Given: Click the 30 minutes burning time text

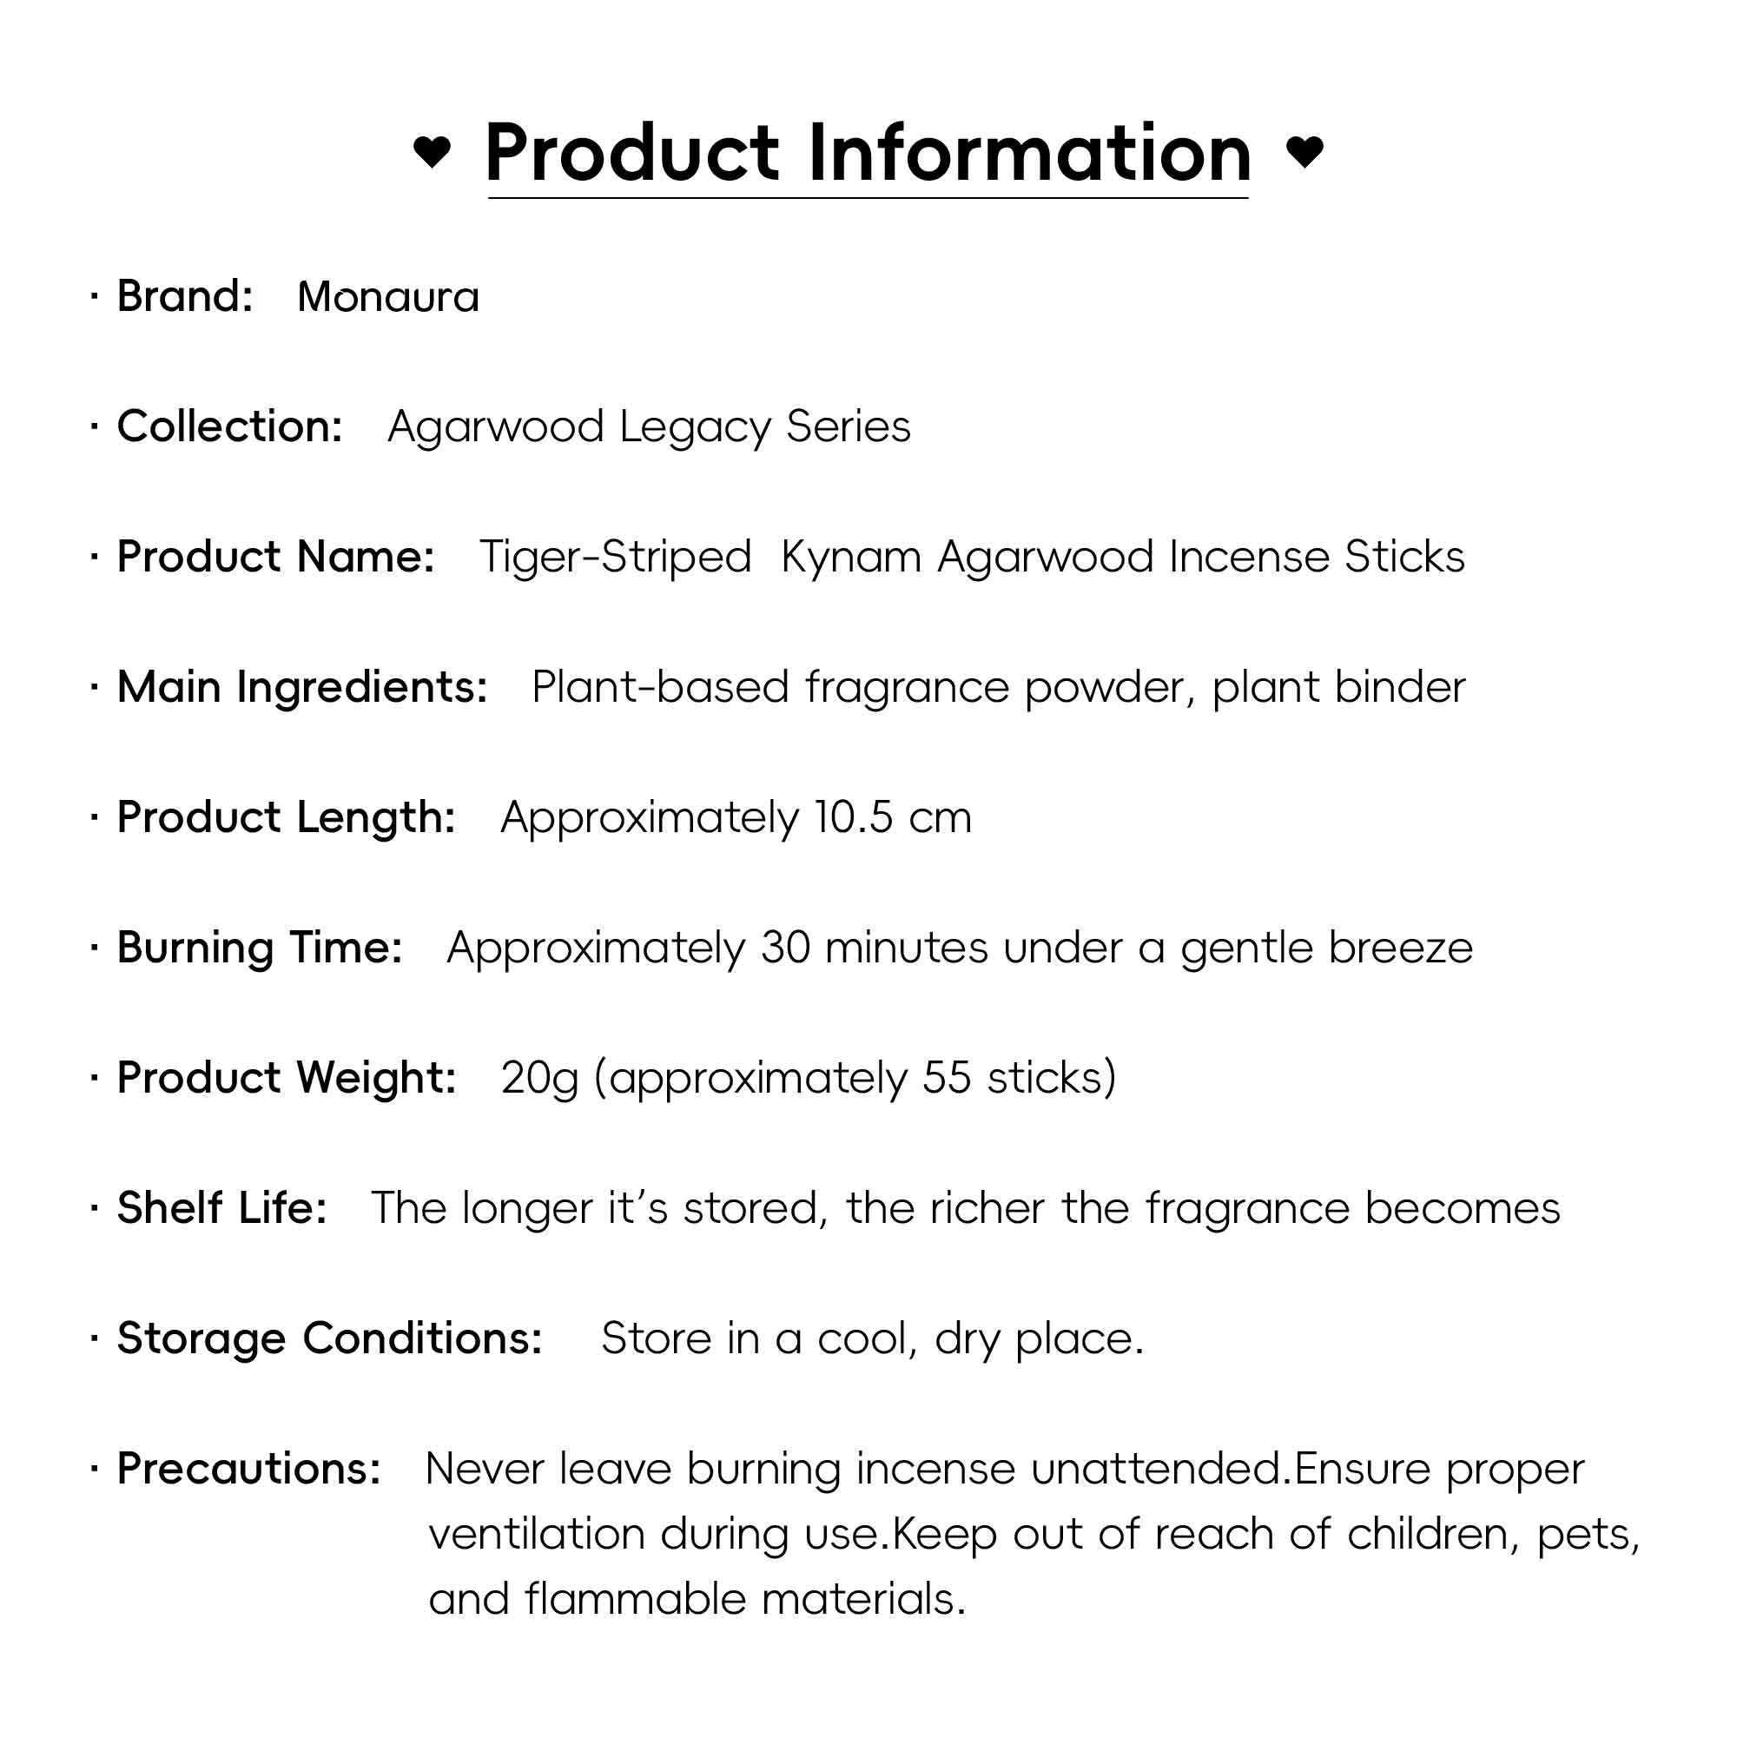Looking at the screenshot, I should 959,948.
